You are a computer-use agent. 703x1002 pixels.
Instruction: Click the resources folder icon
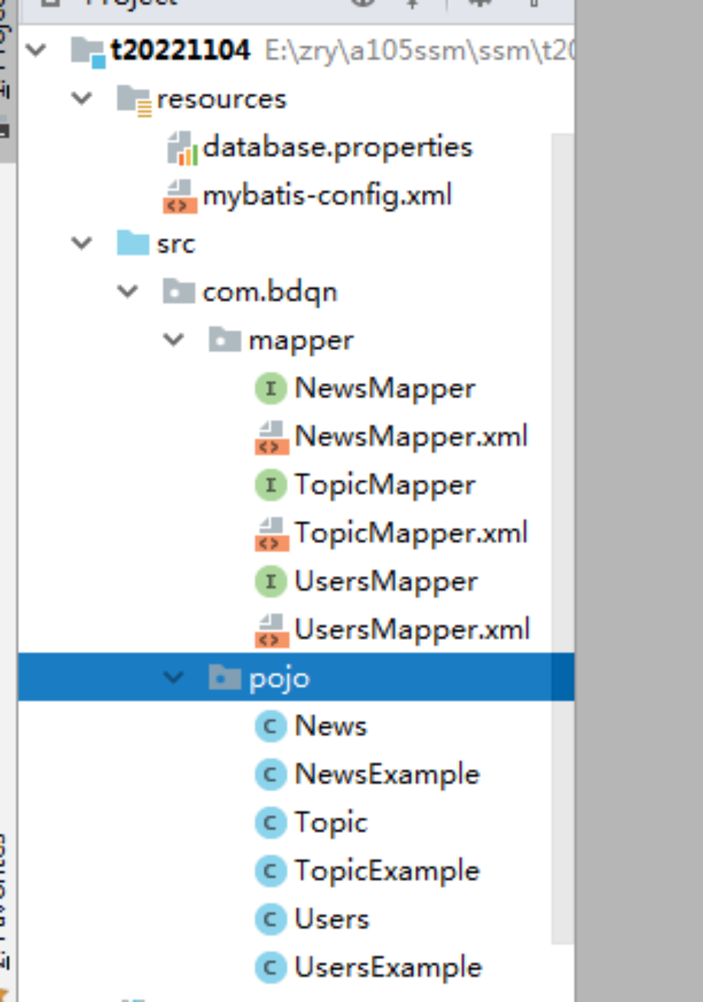pos(134,100)
